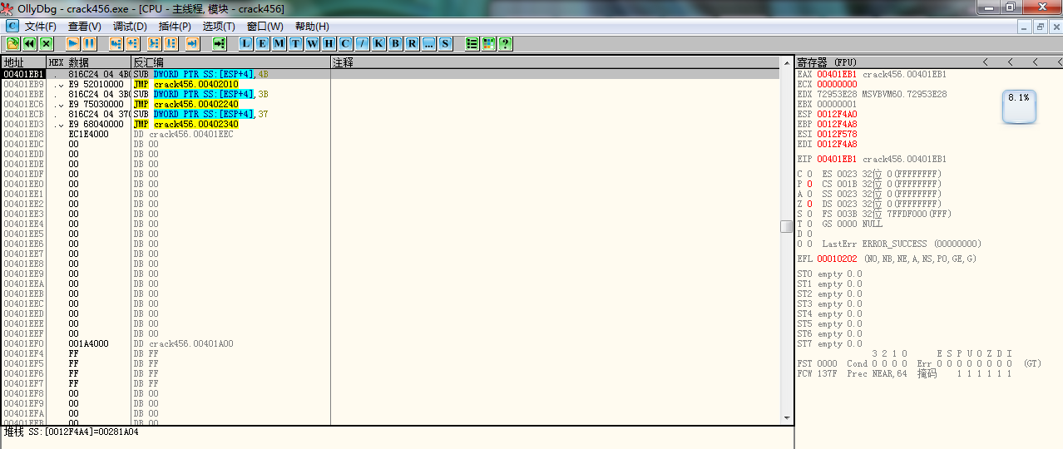The width and height of the screenshot is (1063, 449).
Task: Click the green debugging options list icon
Action: click(x=472, y=43)
